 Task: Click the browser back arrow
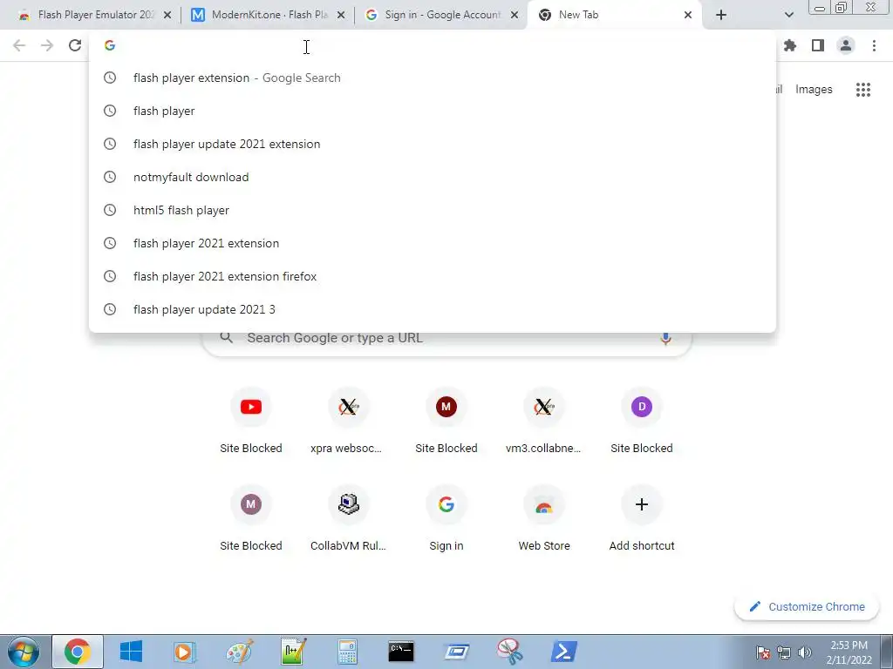tap(19, 45)
